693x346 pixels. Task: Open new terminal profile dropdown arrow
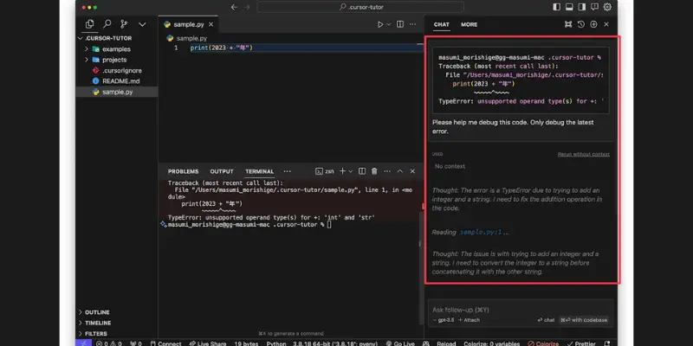[351, 171]
